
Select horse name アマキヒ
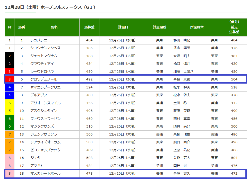click(37, 166)
